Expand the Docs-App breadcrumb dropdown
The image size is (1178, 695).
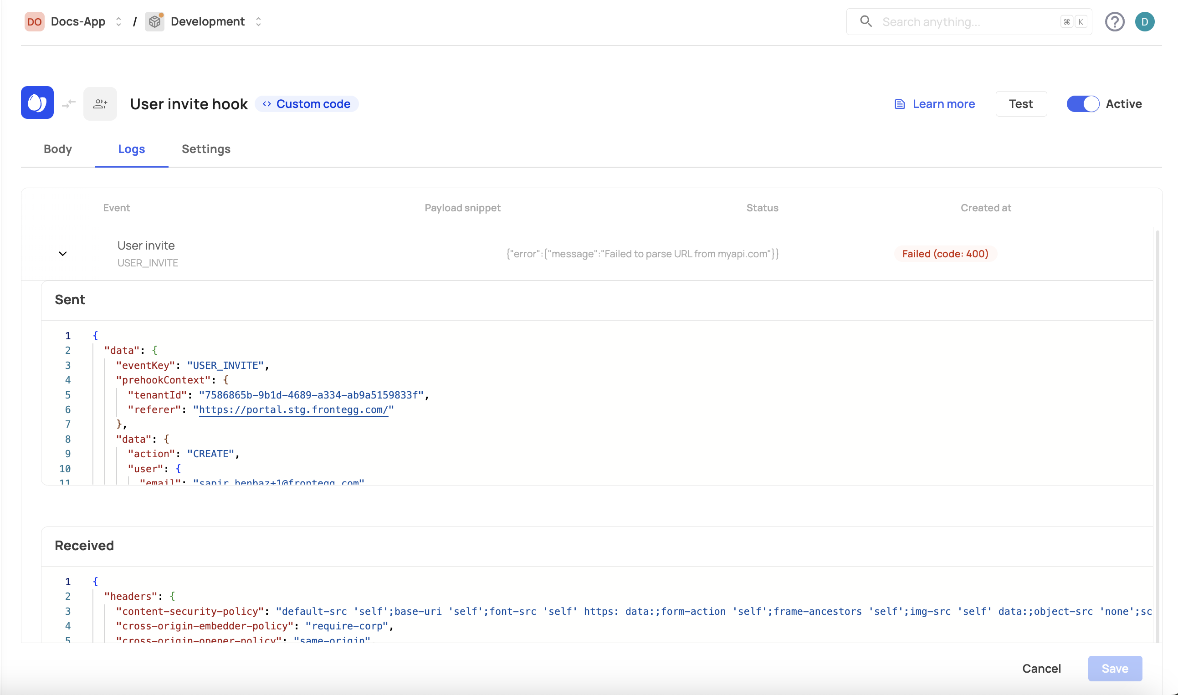click(118, 21)
